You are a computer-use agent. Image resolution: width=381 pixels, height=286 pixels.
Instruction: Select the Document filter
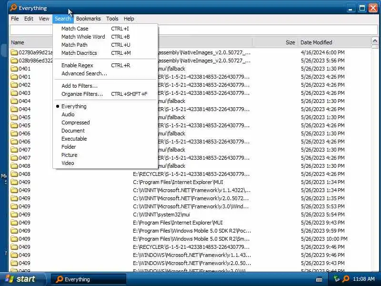pos(105,131)
